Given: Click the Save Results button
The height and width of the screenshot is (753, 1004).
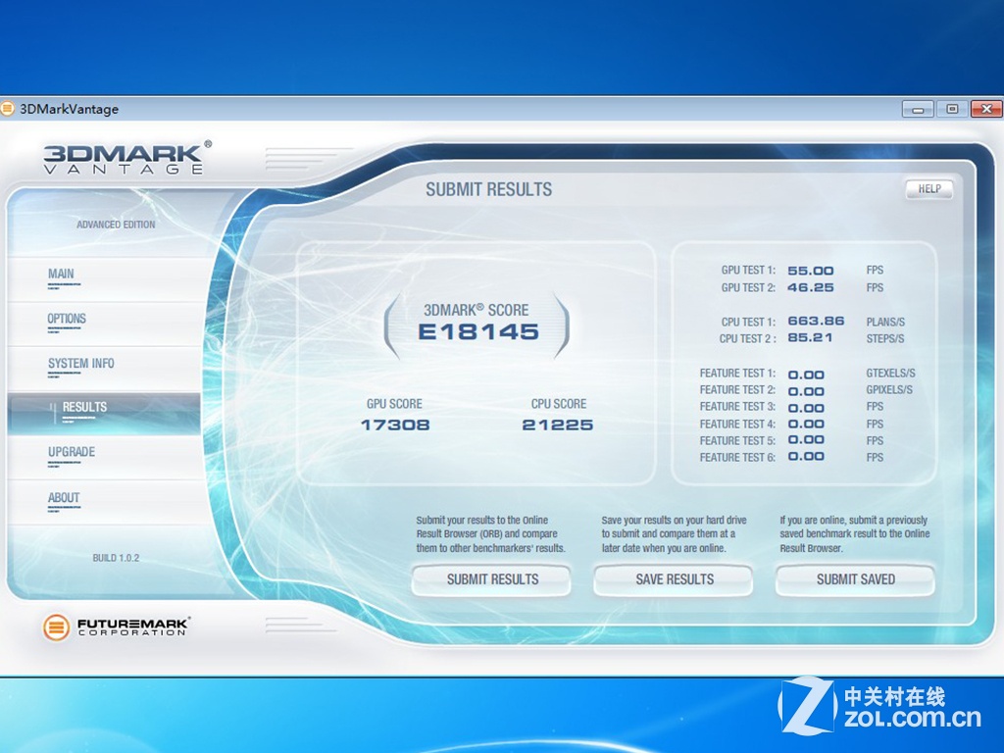Looking at the screenshot, I should 674,579.
